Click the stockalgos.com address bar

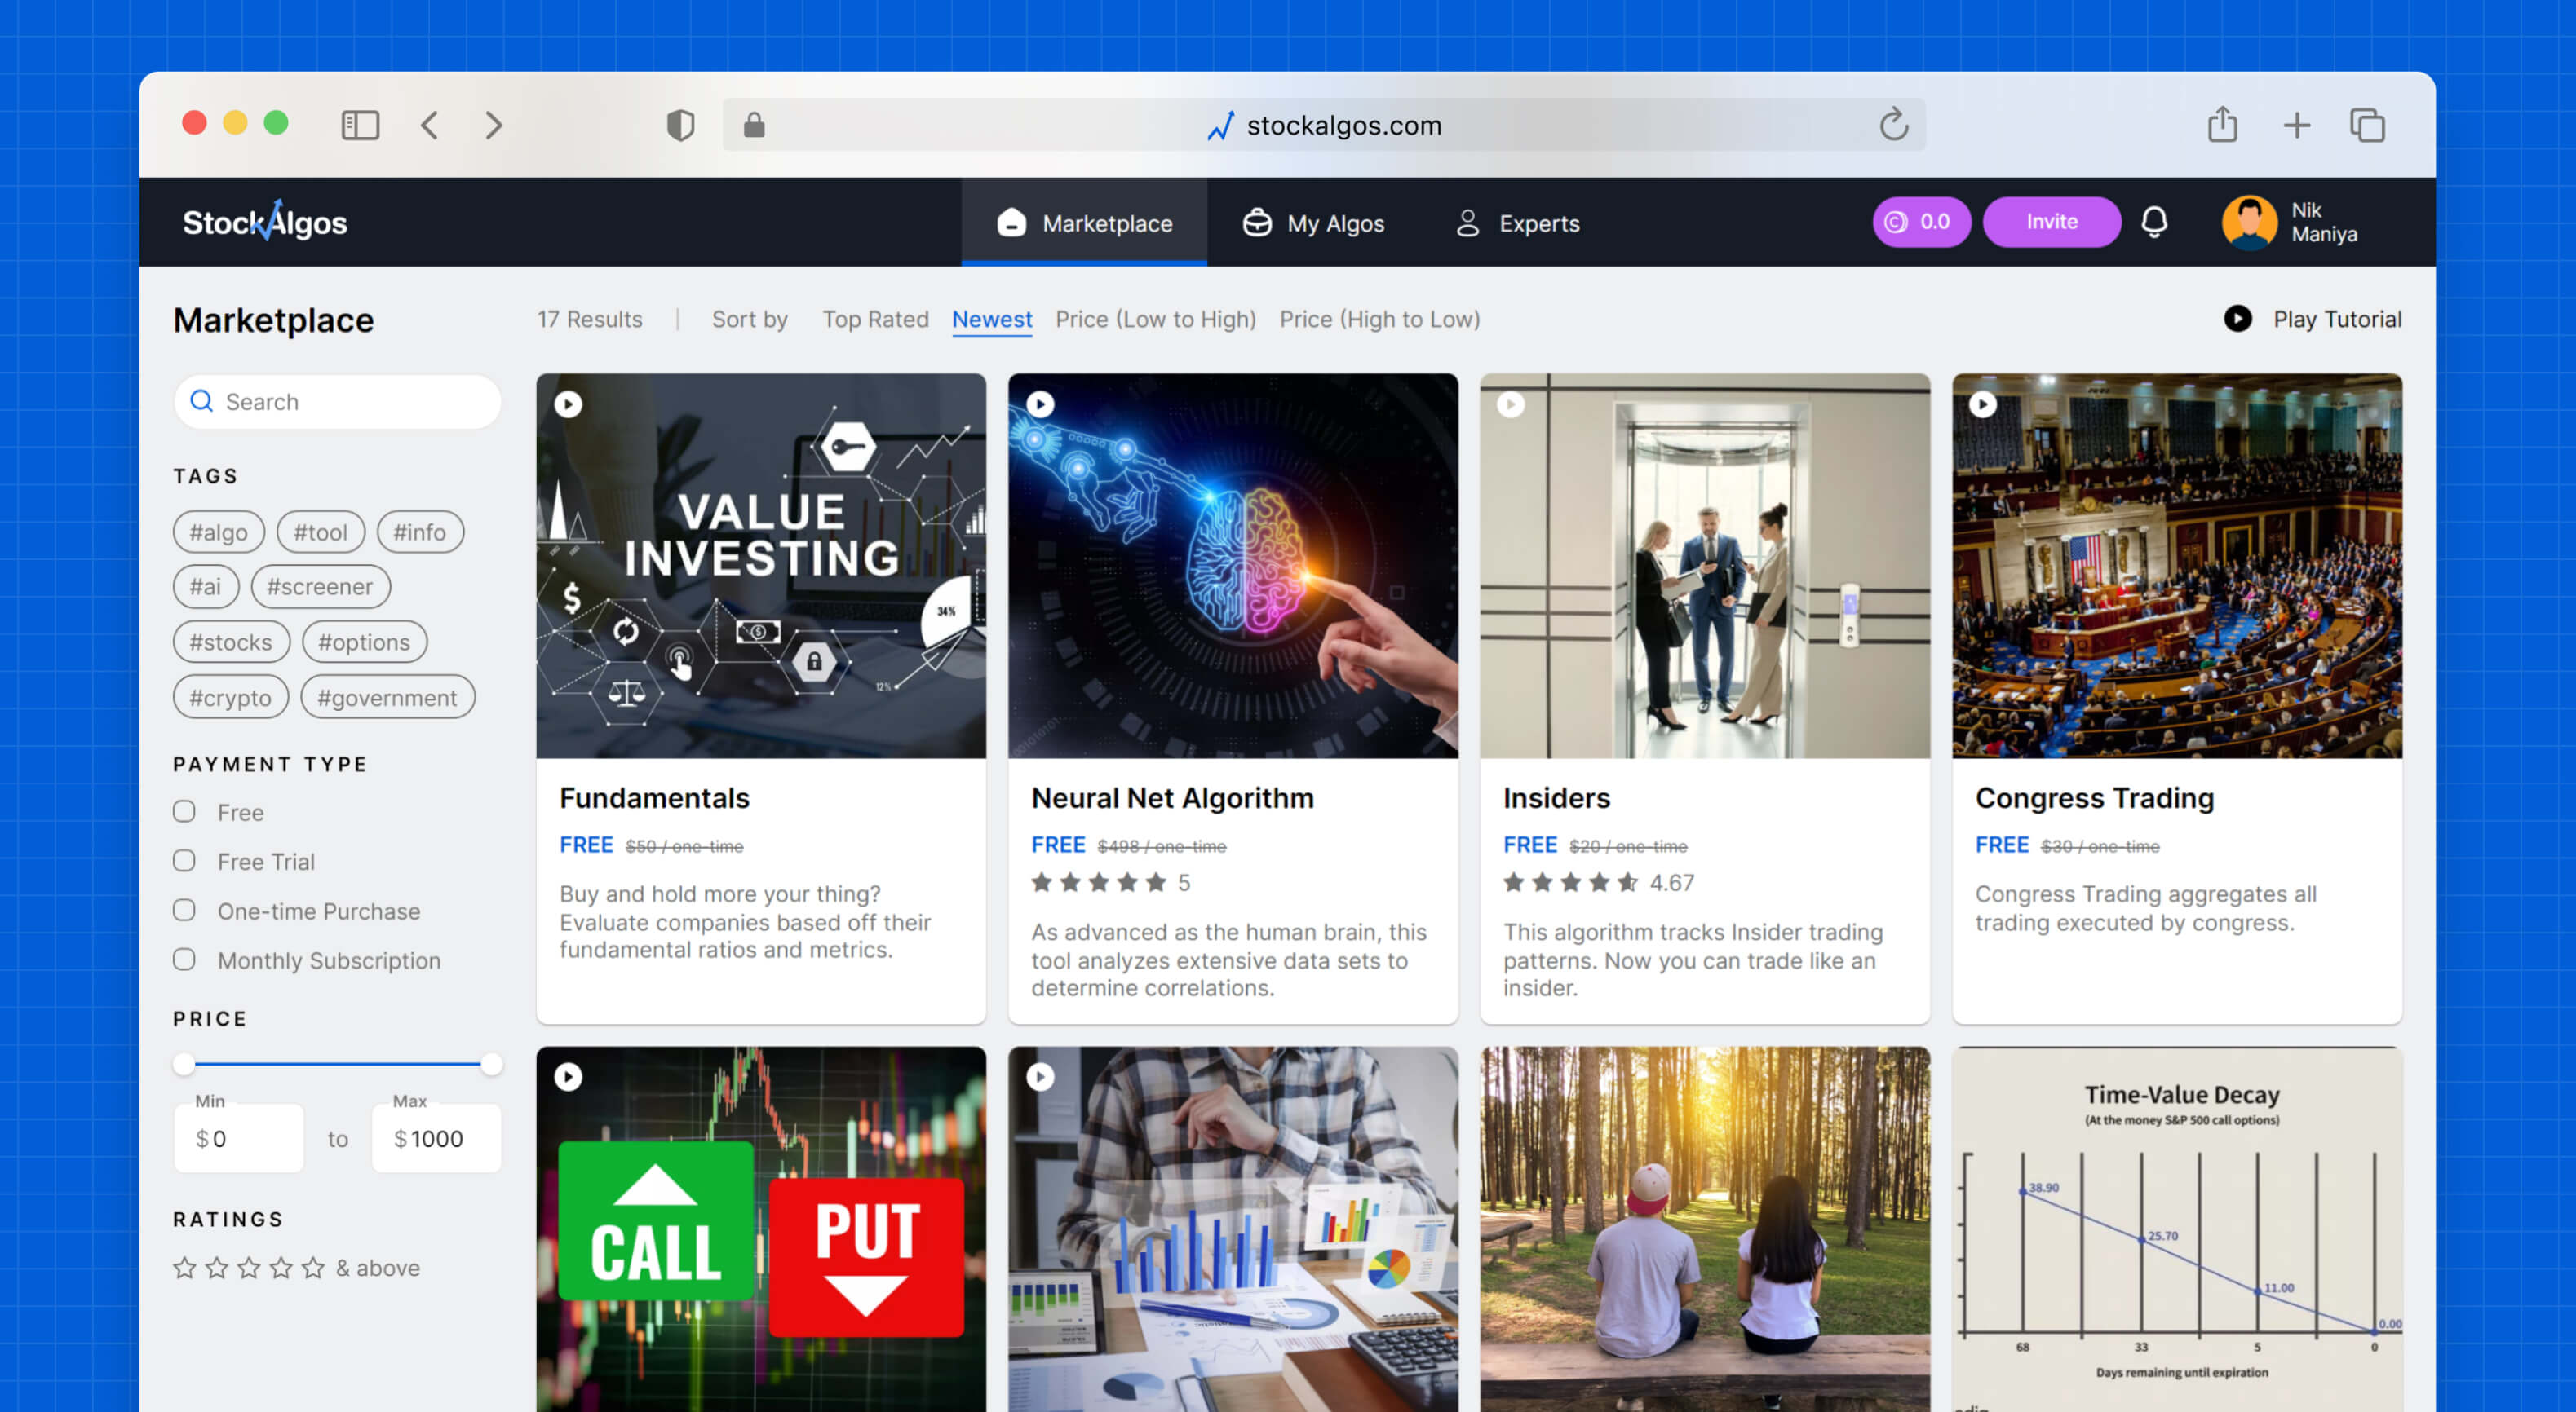pyautogui.click(x=1324, y=125)
